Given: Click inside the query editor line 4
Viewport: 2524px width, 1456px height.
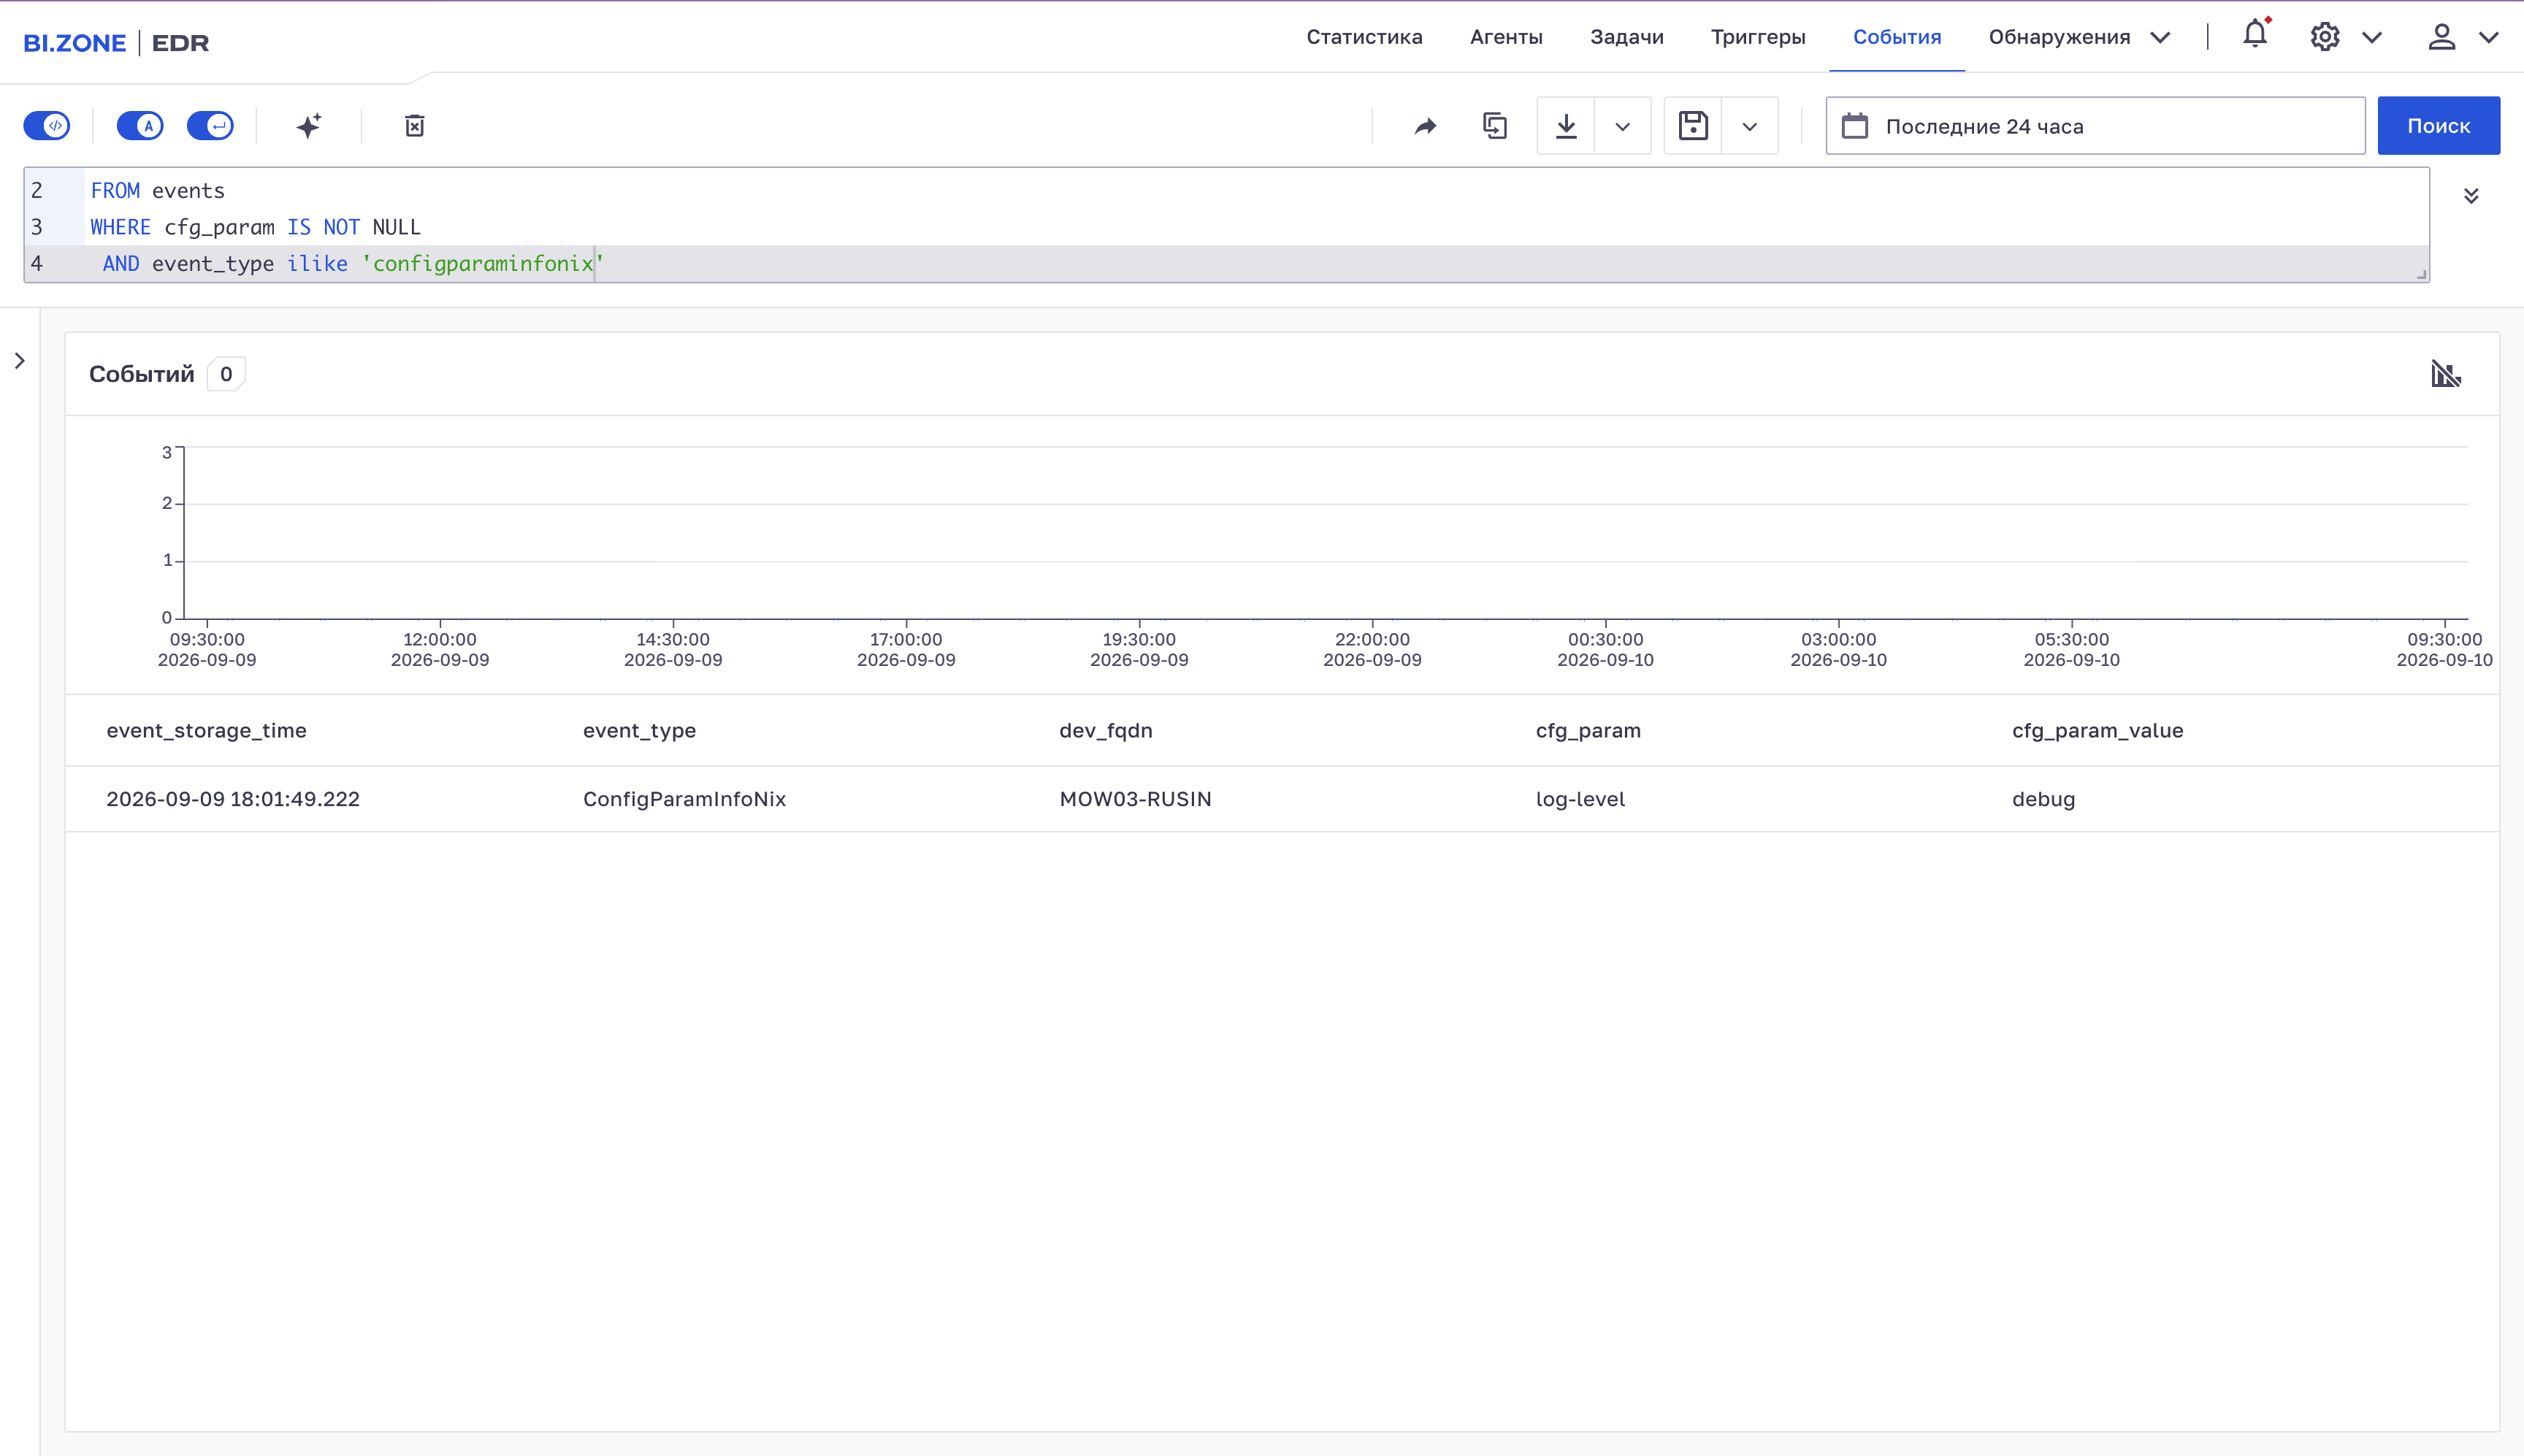Looking at the screenshot, I should tap(1227, 264).
